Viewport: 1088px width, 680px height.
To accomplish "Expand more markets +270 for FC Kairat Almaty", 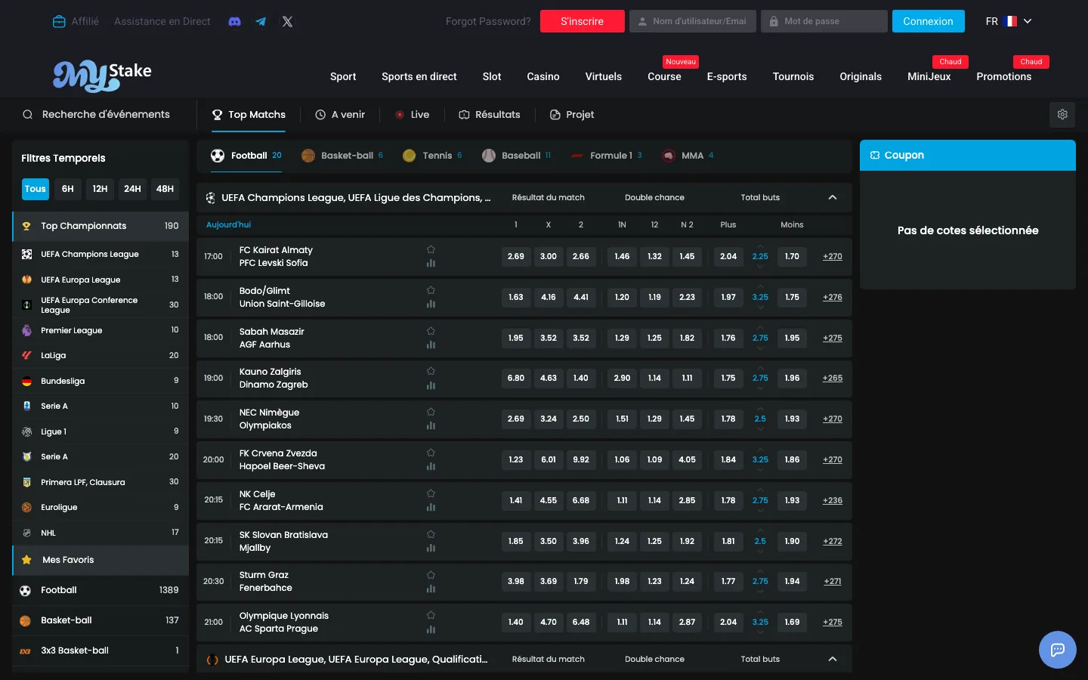I will click(833, 256).
